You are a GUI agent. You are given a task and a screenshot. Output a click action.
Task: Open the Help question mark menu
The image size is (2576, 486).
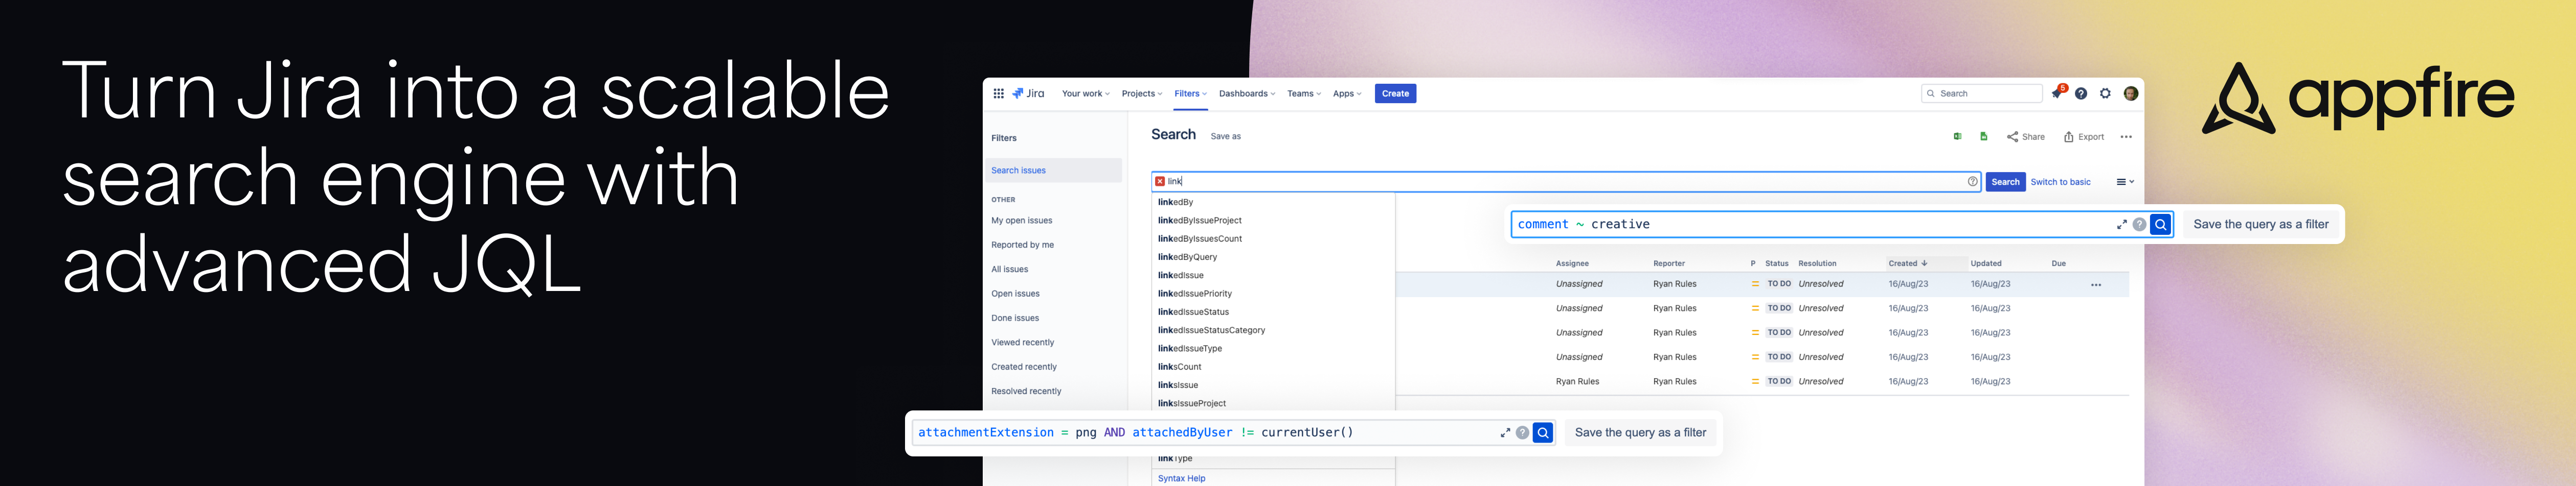click(x=2081, y=94)
